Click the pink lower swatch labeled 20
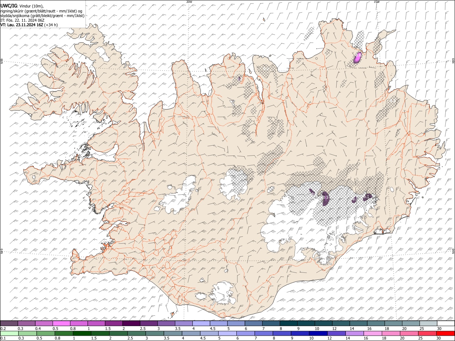This screenshot has height=341, width=455. point(409,333)
